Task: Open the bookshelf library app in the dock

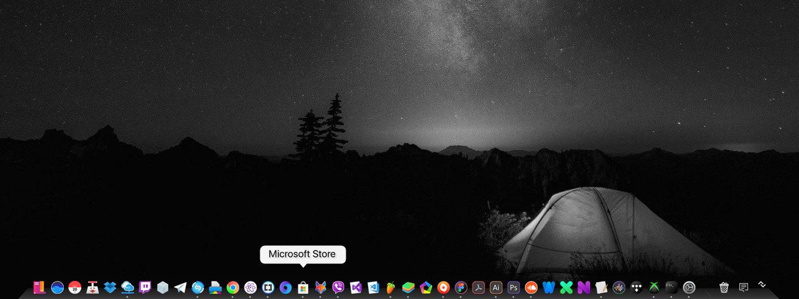Action: tap(40, 287)
